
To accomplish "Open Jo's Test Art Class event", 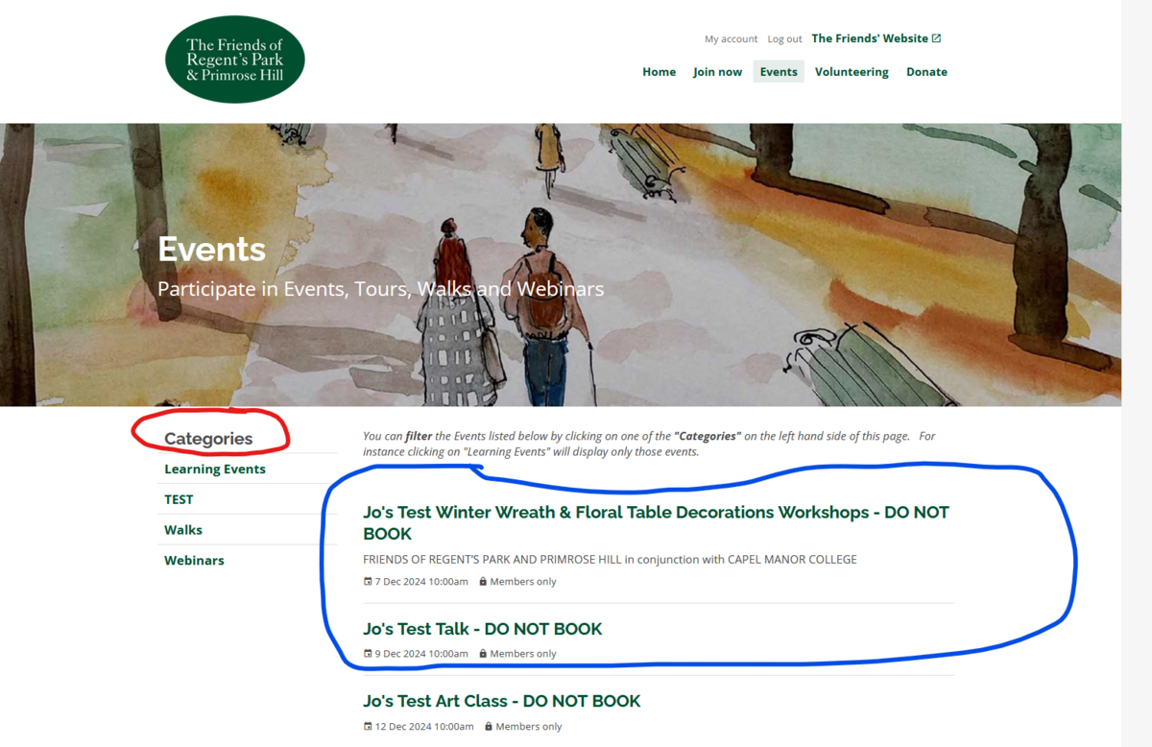I will tap(502, 701).
